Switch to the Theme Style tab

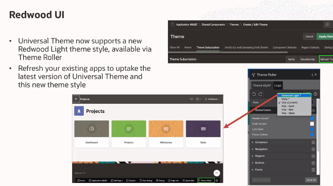click(262, 85)
